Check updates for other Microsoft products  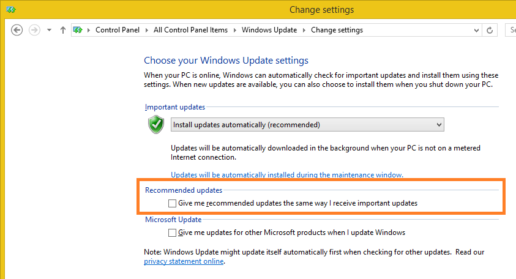click(x=172, y=232)
